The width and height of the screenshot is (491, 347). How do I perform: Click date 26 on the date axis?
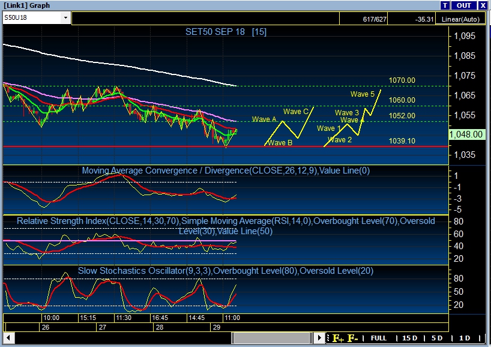[46, 327]
